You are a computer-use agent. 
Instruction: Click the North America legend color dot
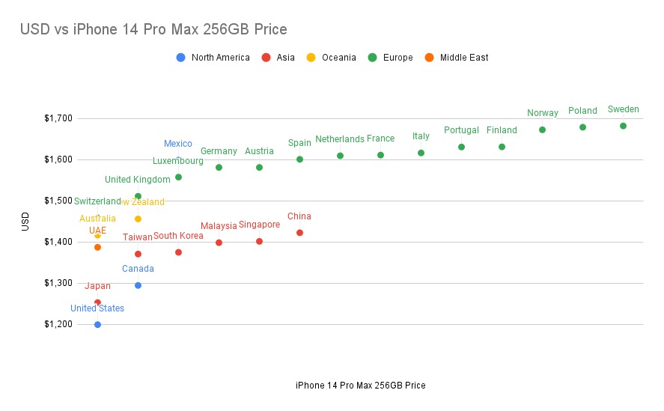point(180,58)
